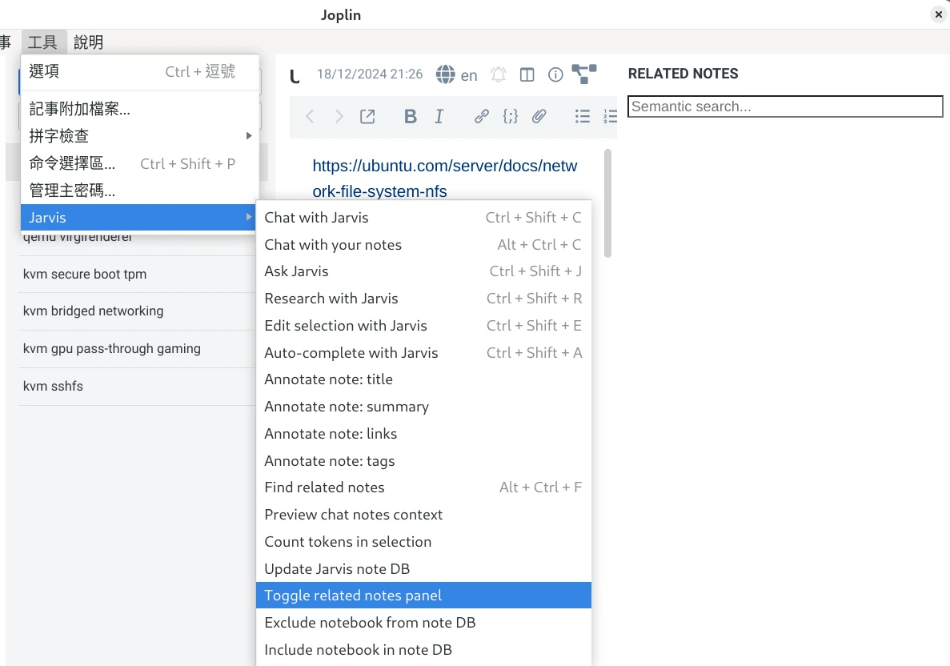Open the spell check language selector
Screen dimensions: 950x666
pos(468,74)
